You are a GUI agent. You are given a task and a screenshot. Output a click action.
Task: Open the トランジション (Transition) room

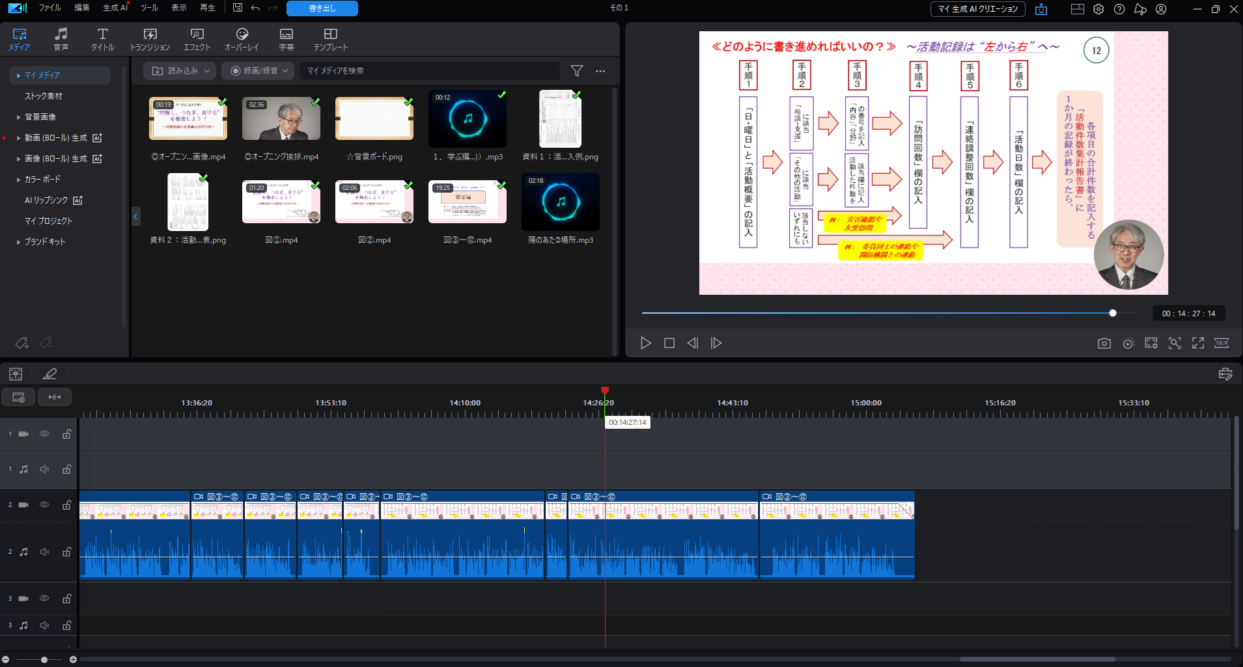coord(150,39)
